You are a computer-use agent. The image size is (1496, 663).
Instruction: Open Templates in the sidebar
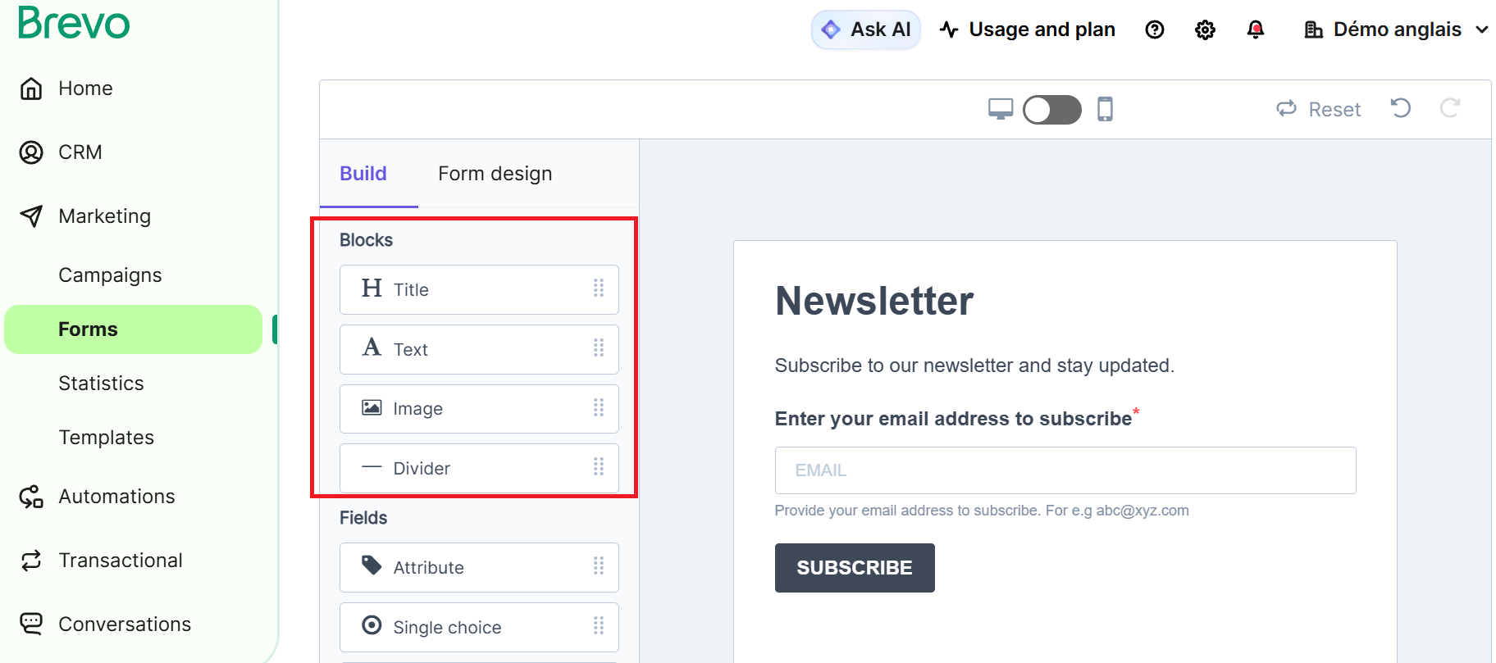106,438
